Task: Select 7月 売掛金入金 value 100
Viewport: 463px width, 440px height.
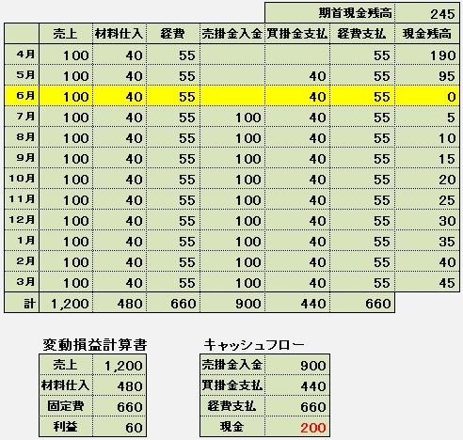Action: [232, 117]
